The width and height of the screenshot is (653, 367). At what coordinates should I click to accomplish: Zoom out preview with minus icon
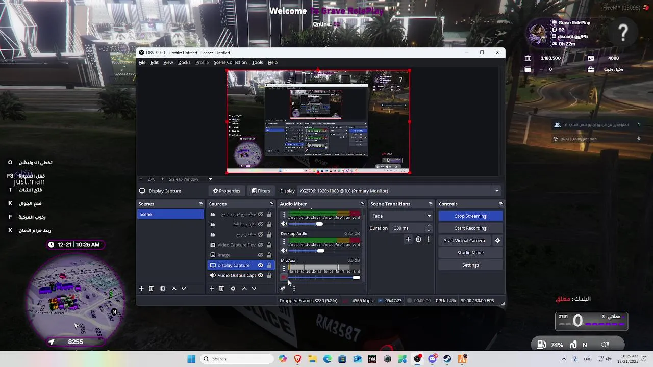coord(141,179)
